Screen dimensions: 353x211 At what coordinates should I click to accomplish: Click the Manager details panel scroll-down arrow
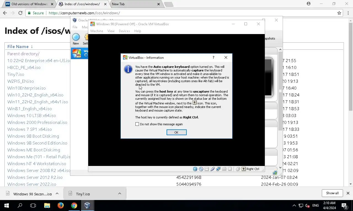click(280, 167)
